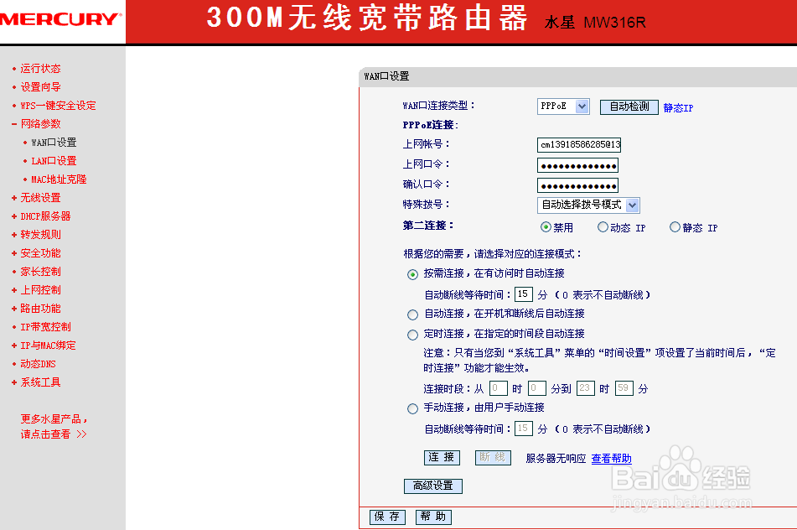Click the 连接时段 start hour field
797x530 pixels.
click(498, 388)
